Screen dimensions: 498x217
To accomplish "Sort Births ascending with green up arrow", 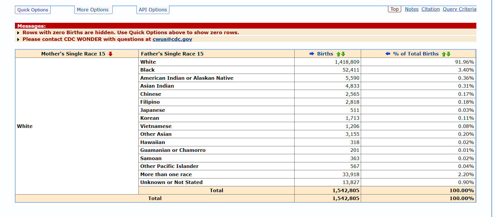I will pos(339,54).
